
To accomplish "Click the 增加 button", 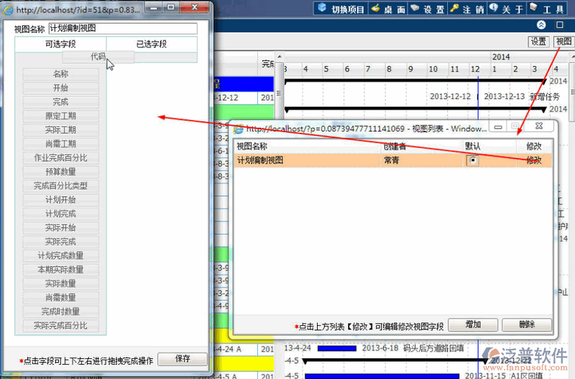I will pos(473,324).
